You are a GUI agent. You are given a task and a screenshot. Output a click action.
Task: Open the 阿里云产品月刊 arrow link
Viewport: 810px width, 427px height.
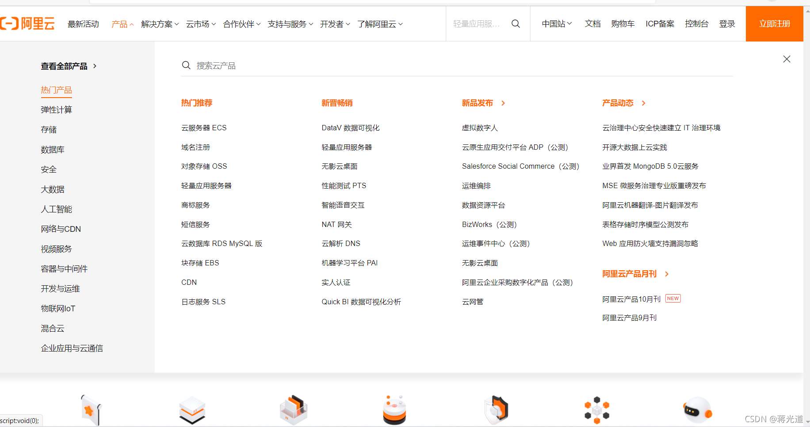(x=667, y=274)
